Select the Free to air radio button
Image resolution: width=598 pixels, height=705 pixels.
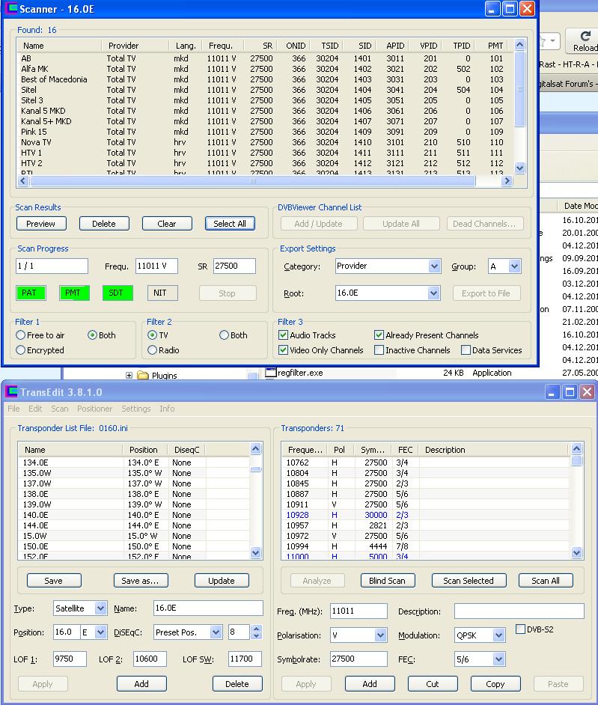[21, 335]
